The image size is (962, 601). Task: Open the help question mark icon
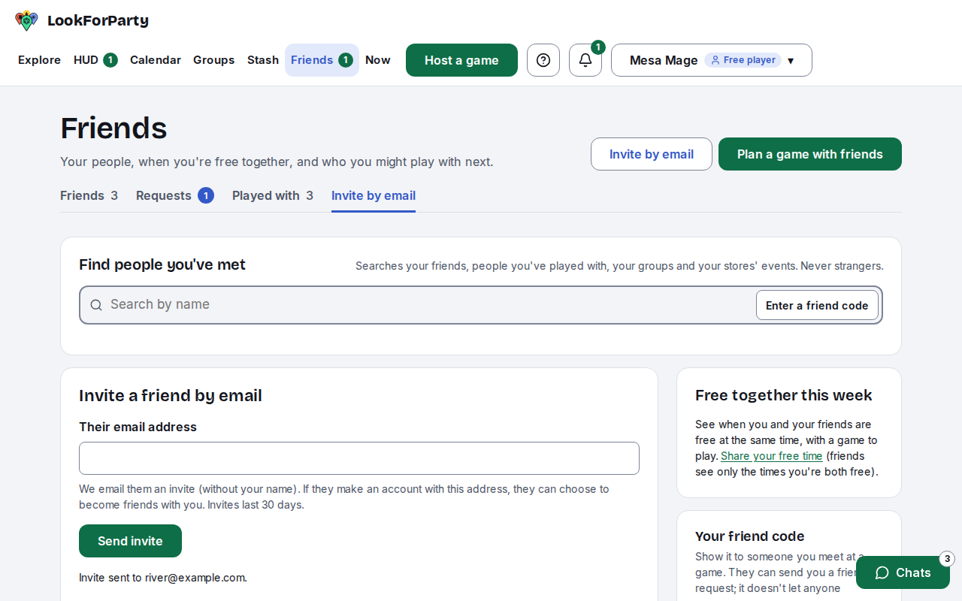click(543, 60)
